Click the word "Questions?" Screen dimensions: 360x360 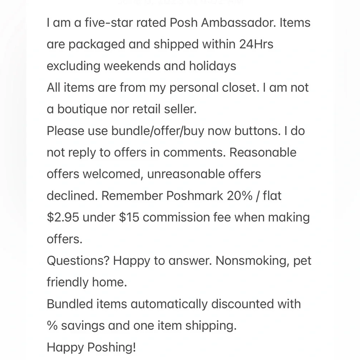coord(78,261)
